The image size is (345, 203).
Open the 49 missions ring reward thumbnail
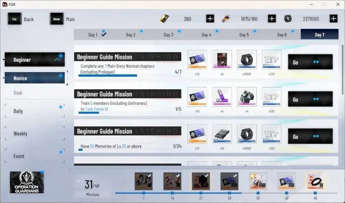coord(315,181)
